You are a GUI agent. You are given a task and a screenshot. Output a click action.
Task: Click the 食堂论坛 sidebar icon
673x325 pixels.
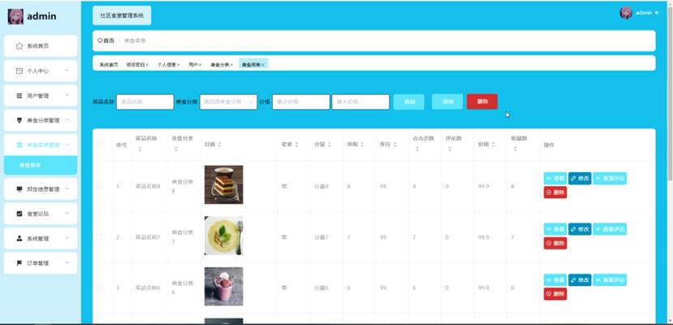19,214
